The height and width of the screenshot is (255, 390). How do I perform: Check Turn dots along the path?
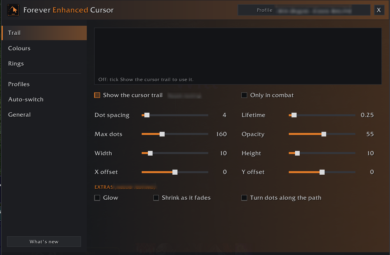[244, 198]
